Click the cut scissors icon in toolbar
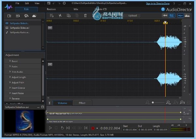 pos(60,15)
